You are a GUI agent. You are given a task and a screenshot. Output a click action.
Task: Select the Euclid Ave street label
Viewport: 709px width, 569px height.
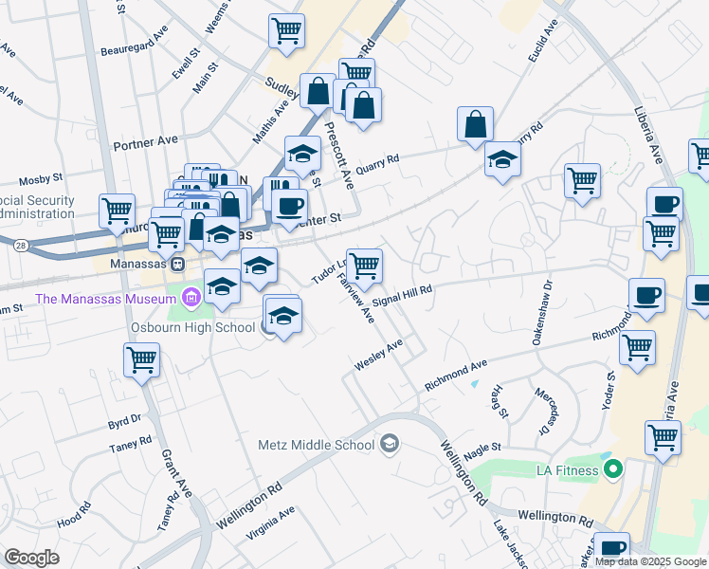pos(543,41)
